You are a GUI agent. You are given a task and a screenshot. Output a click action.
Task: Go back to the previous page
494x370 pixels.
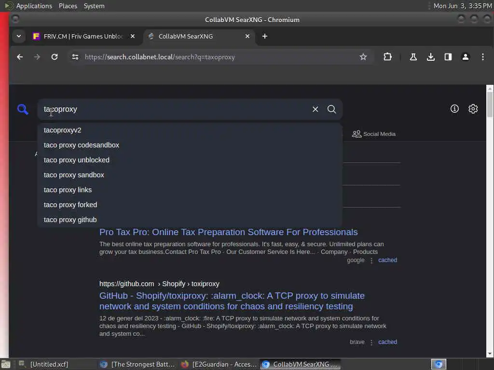point(20,57)
